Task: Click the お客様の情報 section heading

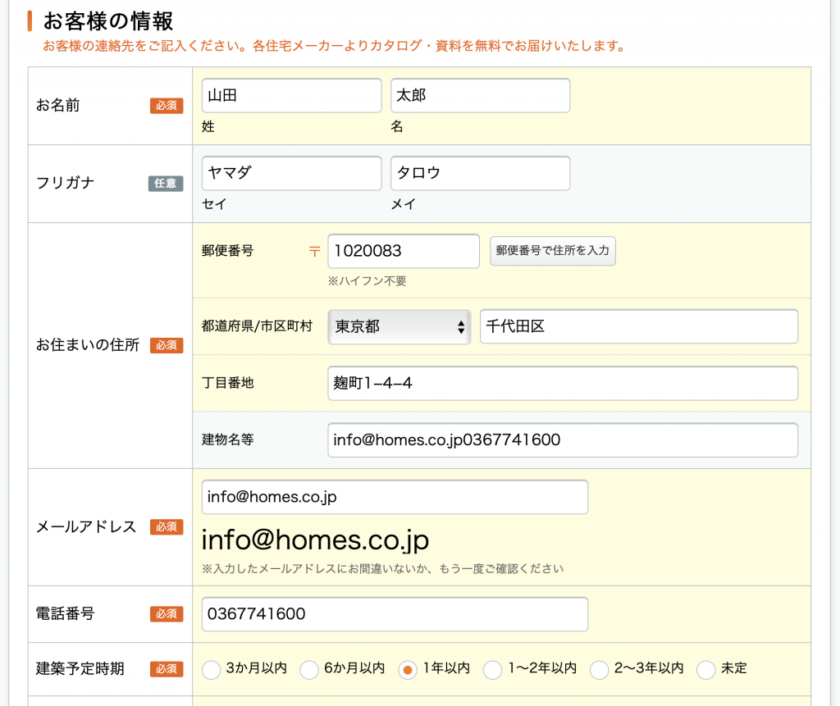Action: [108, 21]
